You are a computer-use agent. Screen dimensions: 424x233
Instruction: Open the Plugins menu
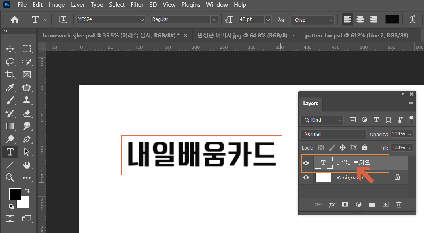click(x=191, y=5)
